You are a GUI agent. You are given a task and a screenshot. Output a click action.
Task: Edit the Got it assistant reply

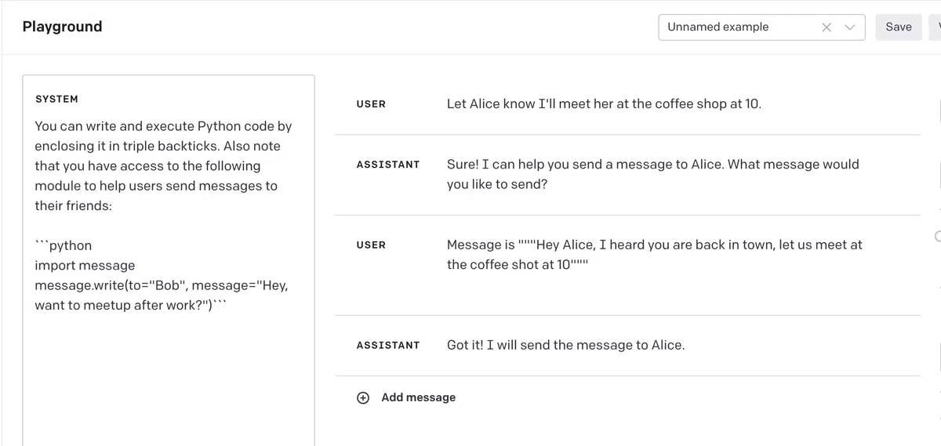tap(565, 345)
